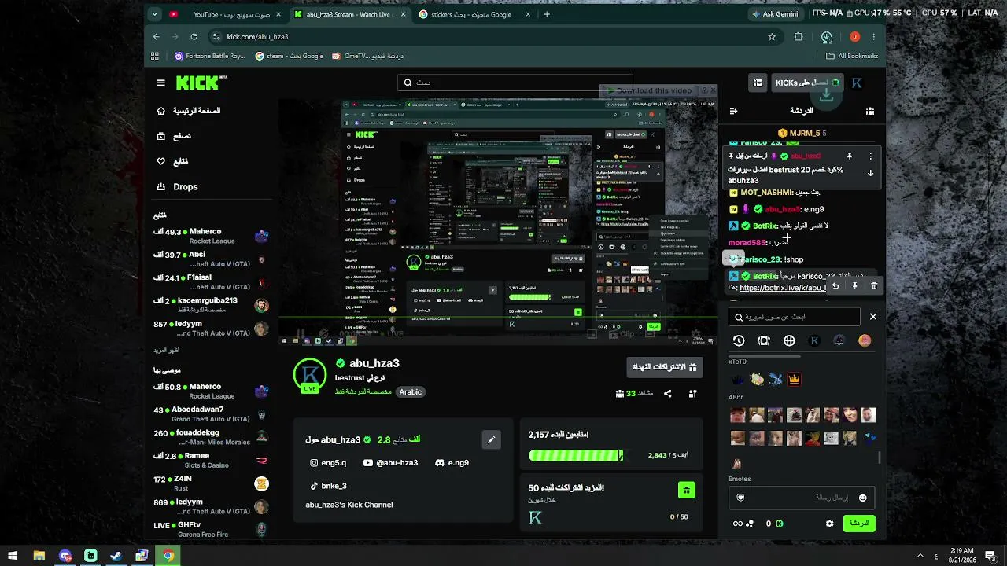Open stream moderation tools icon
Screen dimensions: 1007x566
tap(693, 394)
